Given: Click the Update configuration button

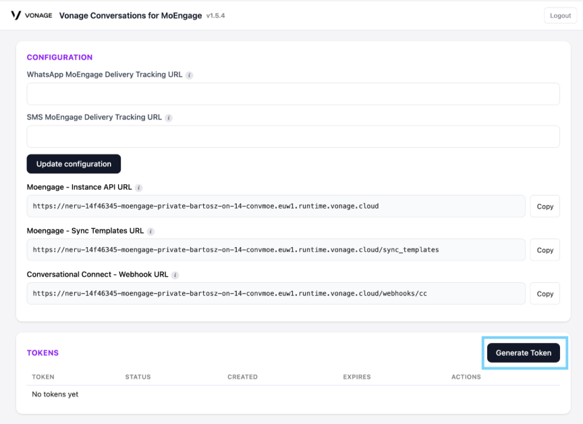Looking at the screenshot, I should coord(74,164).
